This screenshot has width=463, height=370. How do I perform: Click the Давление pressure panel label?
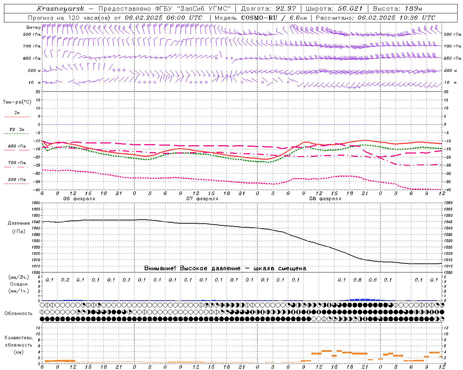click(x=19, y=223)
